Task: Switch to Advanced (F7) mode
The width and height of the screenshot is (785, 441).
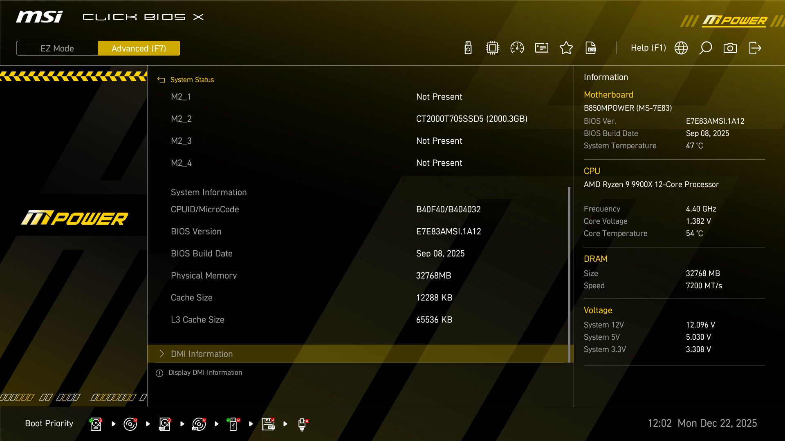Action: coord(139,48)
